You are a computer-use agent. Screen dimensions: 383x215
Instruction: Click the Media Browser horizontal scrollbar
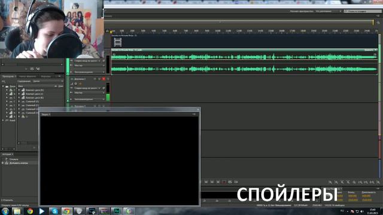point(28,143)
